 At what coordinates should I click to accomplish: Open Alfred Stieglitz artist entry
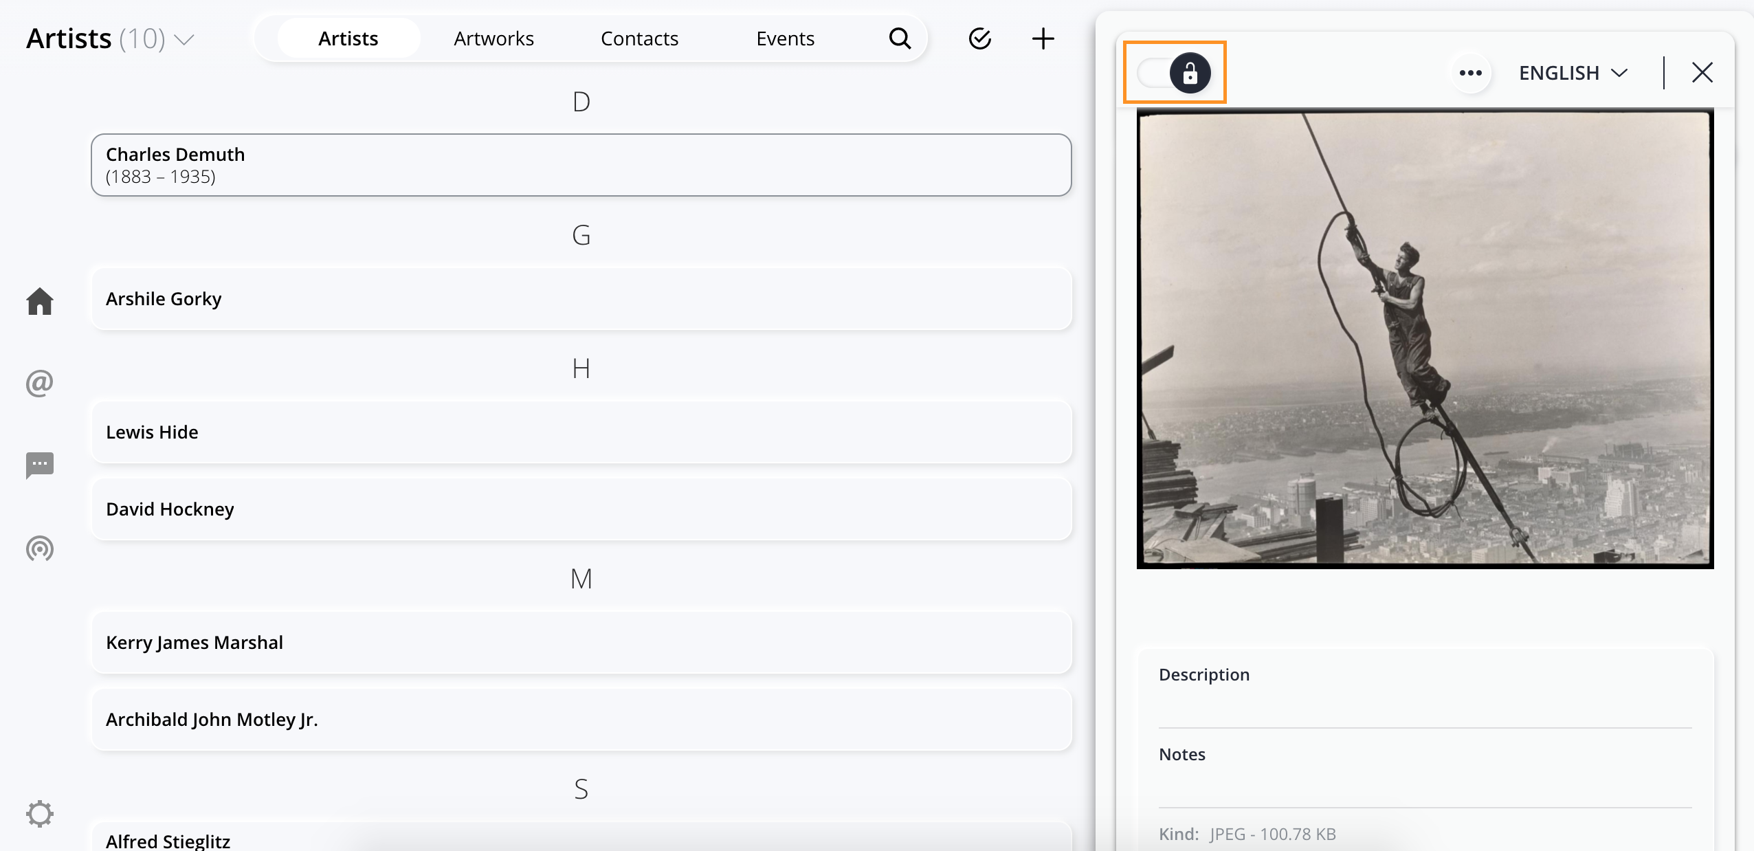pyautogui.click(x=581, y=837)
